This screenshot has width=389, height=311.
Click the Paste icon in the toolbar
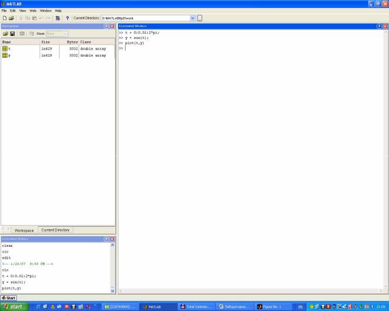35,18
